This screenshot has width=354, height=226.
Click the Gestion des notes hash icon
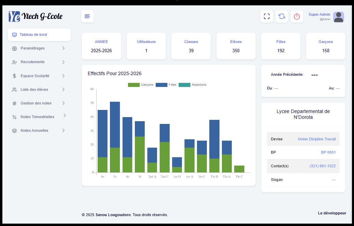click(14, 103)
